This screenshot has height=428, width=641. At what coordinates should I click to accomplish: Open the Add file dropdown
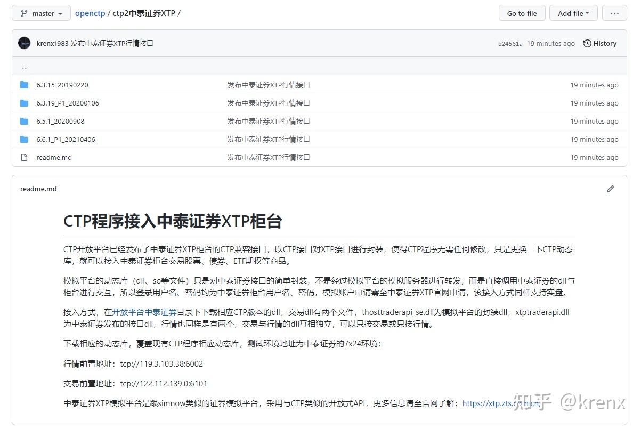pos(573,13)
